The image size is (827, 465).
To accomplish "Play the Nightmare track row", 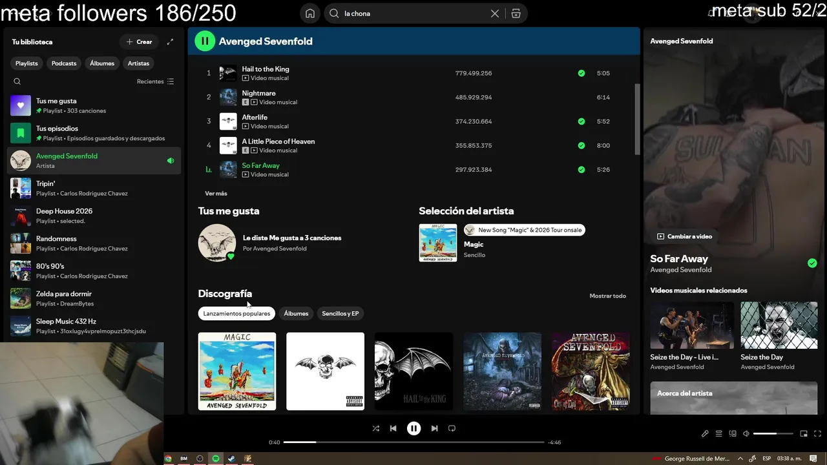I will [x=413, y=98].
